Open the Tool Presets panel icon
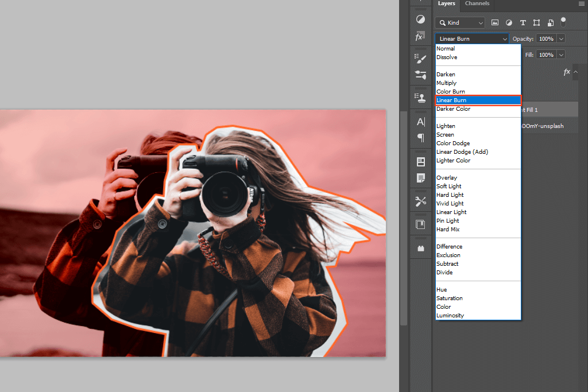This screenshot has width=588, height=392. click(421, 201)
